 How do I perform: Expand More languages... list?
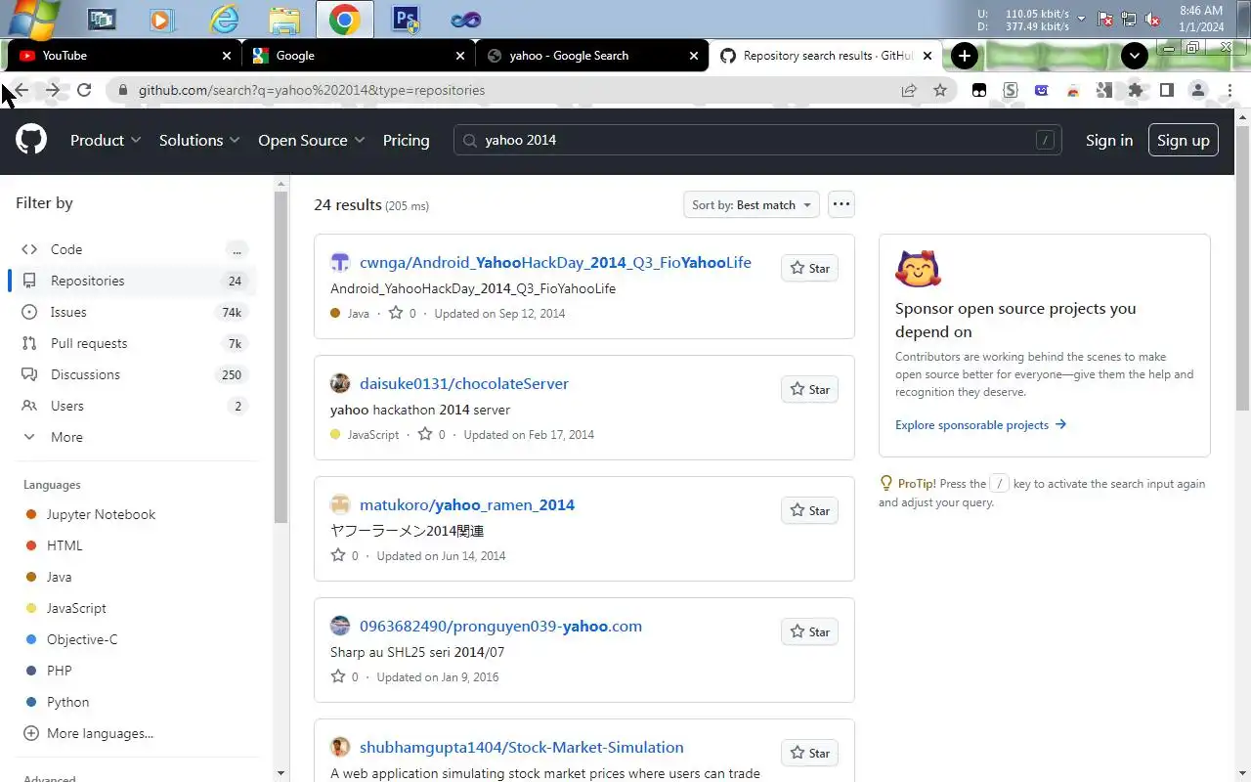coord(88,733)
